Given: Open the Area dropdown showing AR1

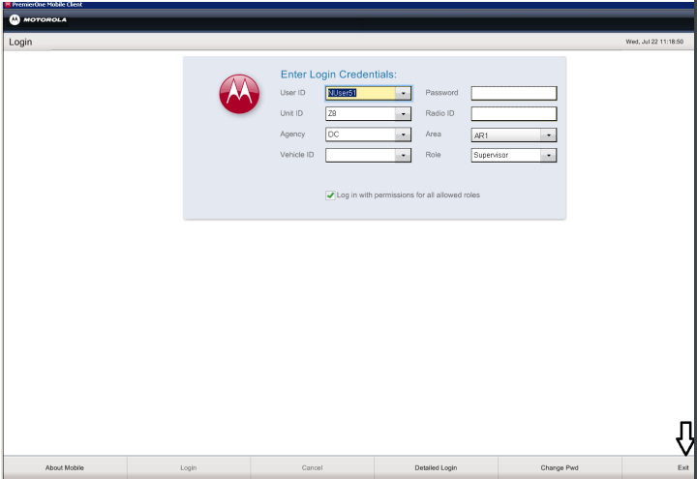Looking at the screenshot, I should coord(549,135).
